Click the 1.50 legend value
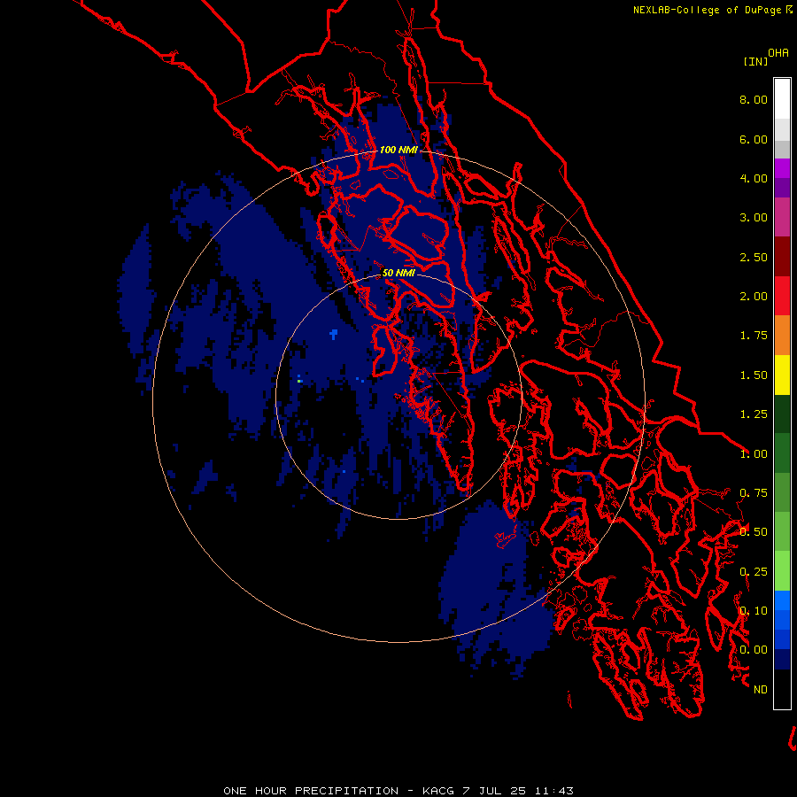Viewport: 797px width, 797px height. pyautogui.click(x=754, y=375)
